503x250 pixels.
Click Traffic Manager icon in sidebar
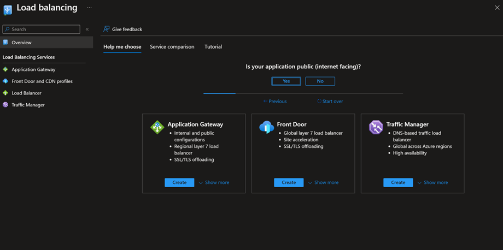click(5, 105)
